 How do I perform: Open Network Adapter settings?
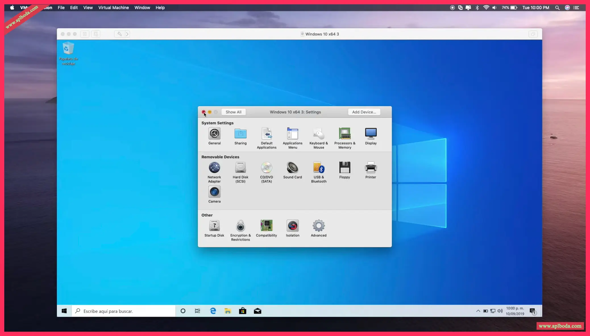coord(214,172)
